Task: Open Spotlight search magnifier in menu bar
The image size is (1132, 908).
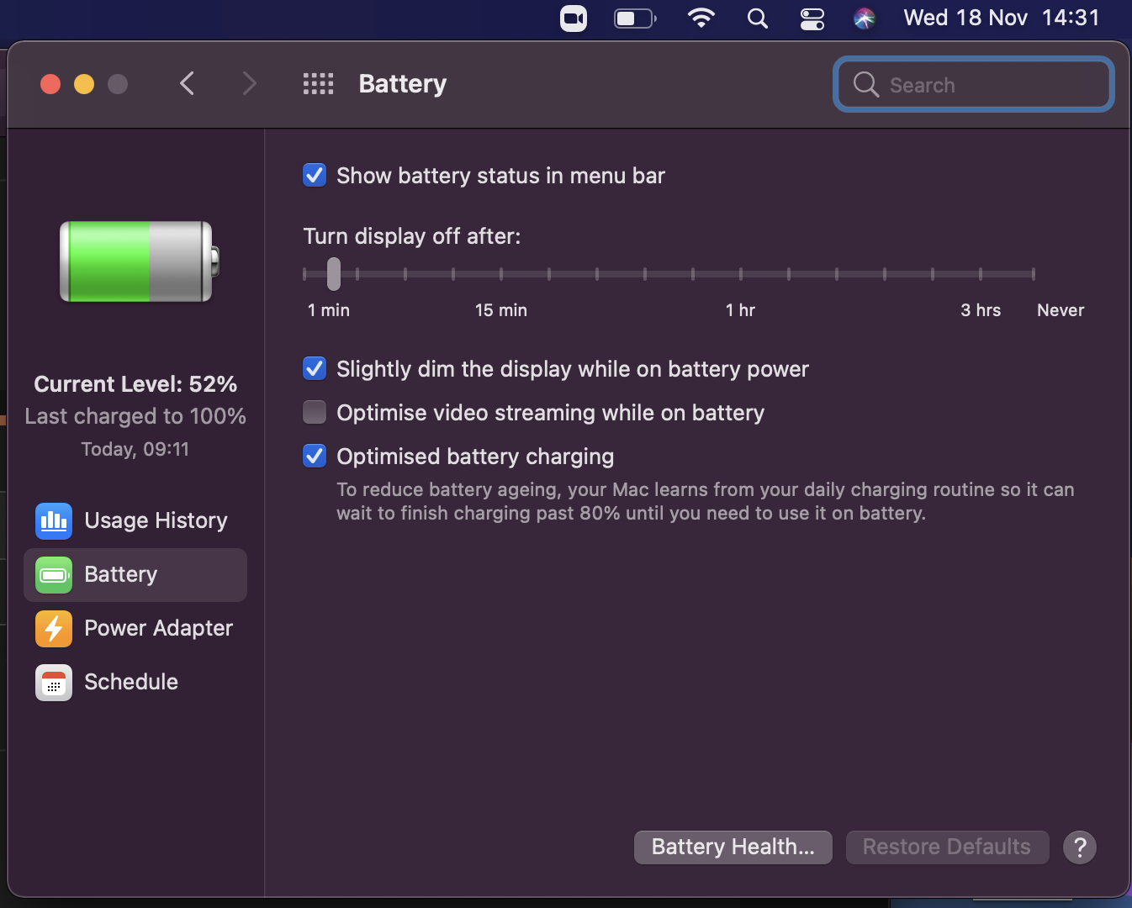Action: coord(758,18)
